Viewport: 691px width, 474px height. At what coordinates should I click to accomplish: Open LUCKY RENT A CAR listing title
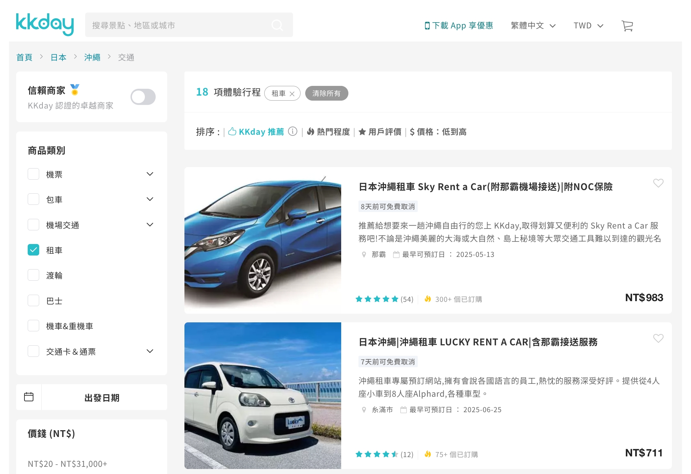478,342
